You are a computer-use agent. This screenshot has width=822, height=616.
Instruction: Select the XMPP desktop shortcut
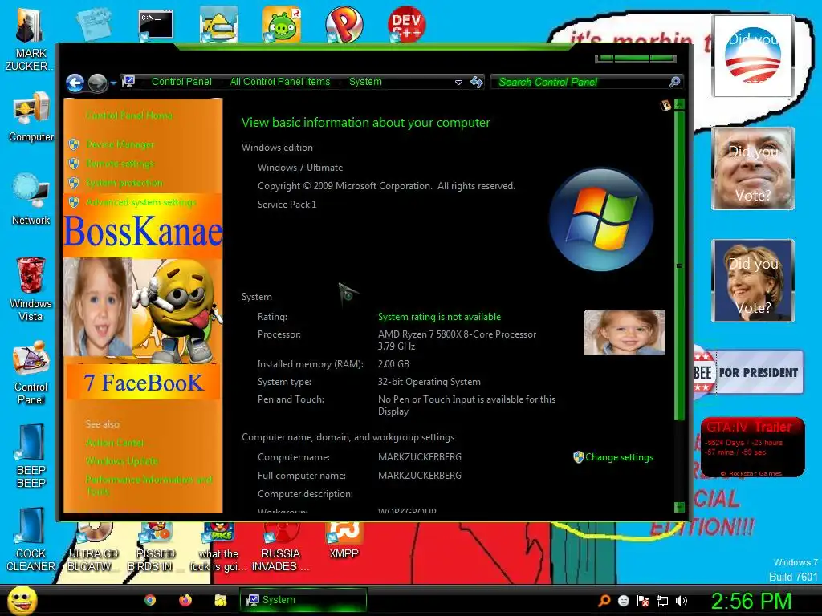[344, 541]
